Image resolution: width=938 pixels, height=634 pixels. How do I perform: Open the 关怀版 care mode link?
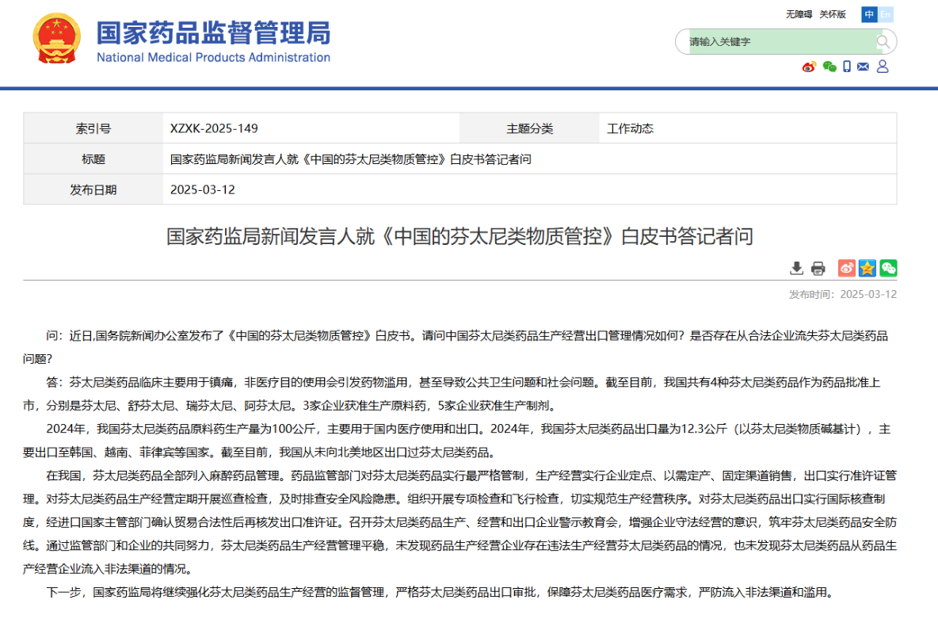click(832, 14)
